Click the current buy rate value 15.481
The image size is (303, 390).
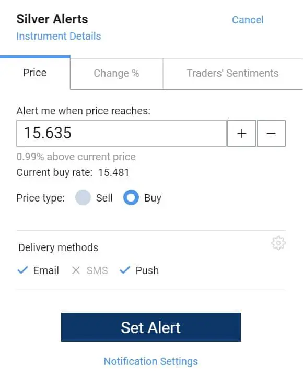pos(114,173)
